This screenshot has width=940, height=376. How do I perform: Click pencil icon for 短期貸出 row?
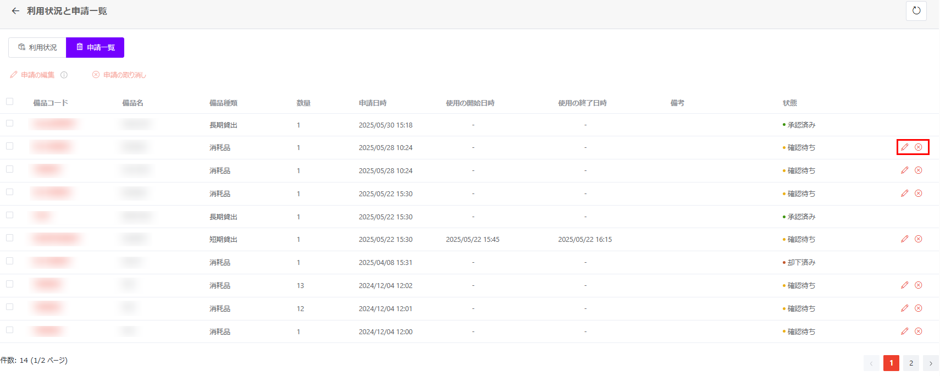pos(905,239)
